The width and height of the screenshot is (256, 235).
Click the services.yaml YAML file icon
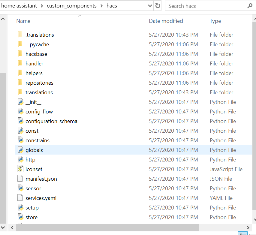pyautogui.click(x=20, y=198)
